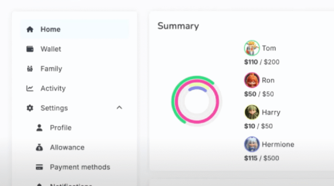Click the Activity chart icon

pyautogui.click(x=30, y=88)
